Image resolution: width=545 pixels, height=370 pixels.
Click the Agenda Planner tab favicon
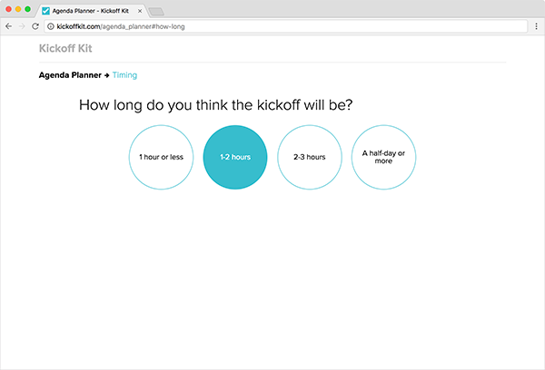click(45, 11)
